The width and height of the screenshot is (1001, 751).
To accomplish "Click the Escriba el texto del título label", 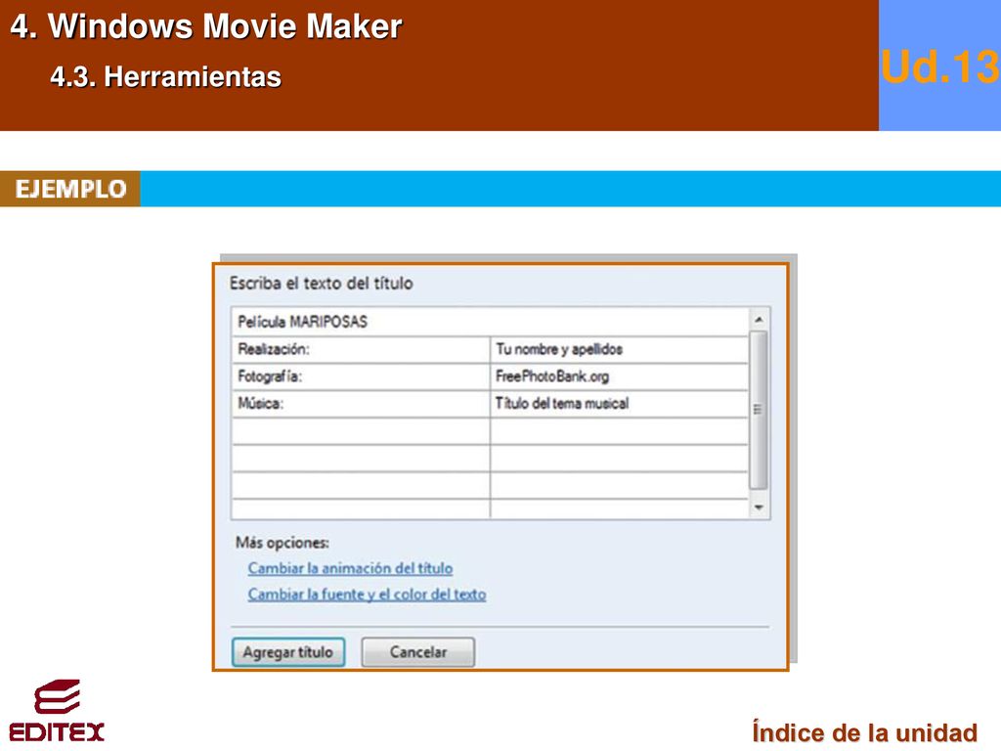I will point(321,284).
